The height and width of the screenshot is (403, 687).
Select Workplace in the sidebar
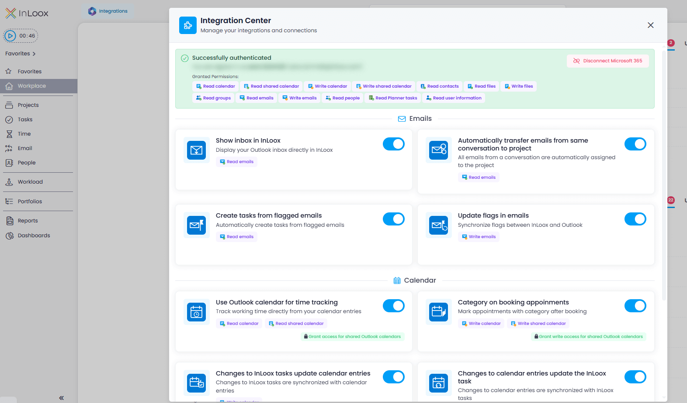point(38,86)
